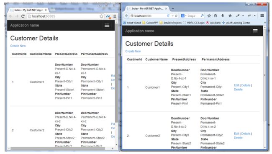Open Firefox bookmarks list icon
The image size is (272, 154).
click(x=215, y=16)
